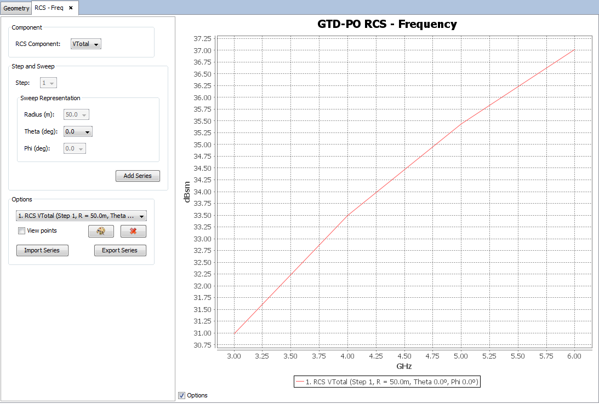Click the red line swatch in the chart legend

299,382
